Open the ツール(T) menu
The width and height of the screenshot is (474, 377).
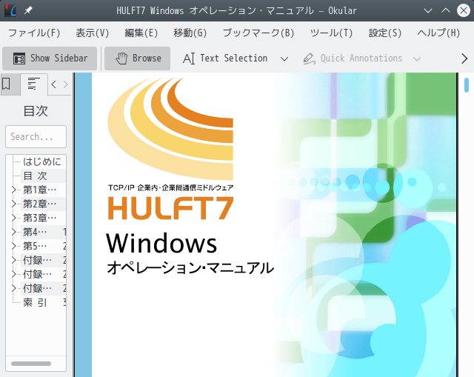[x=331, y=33]
